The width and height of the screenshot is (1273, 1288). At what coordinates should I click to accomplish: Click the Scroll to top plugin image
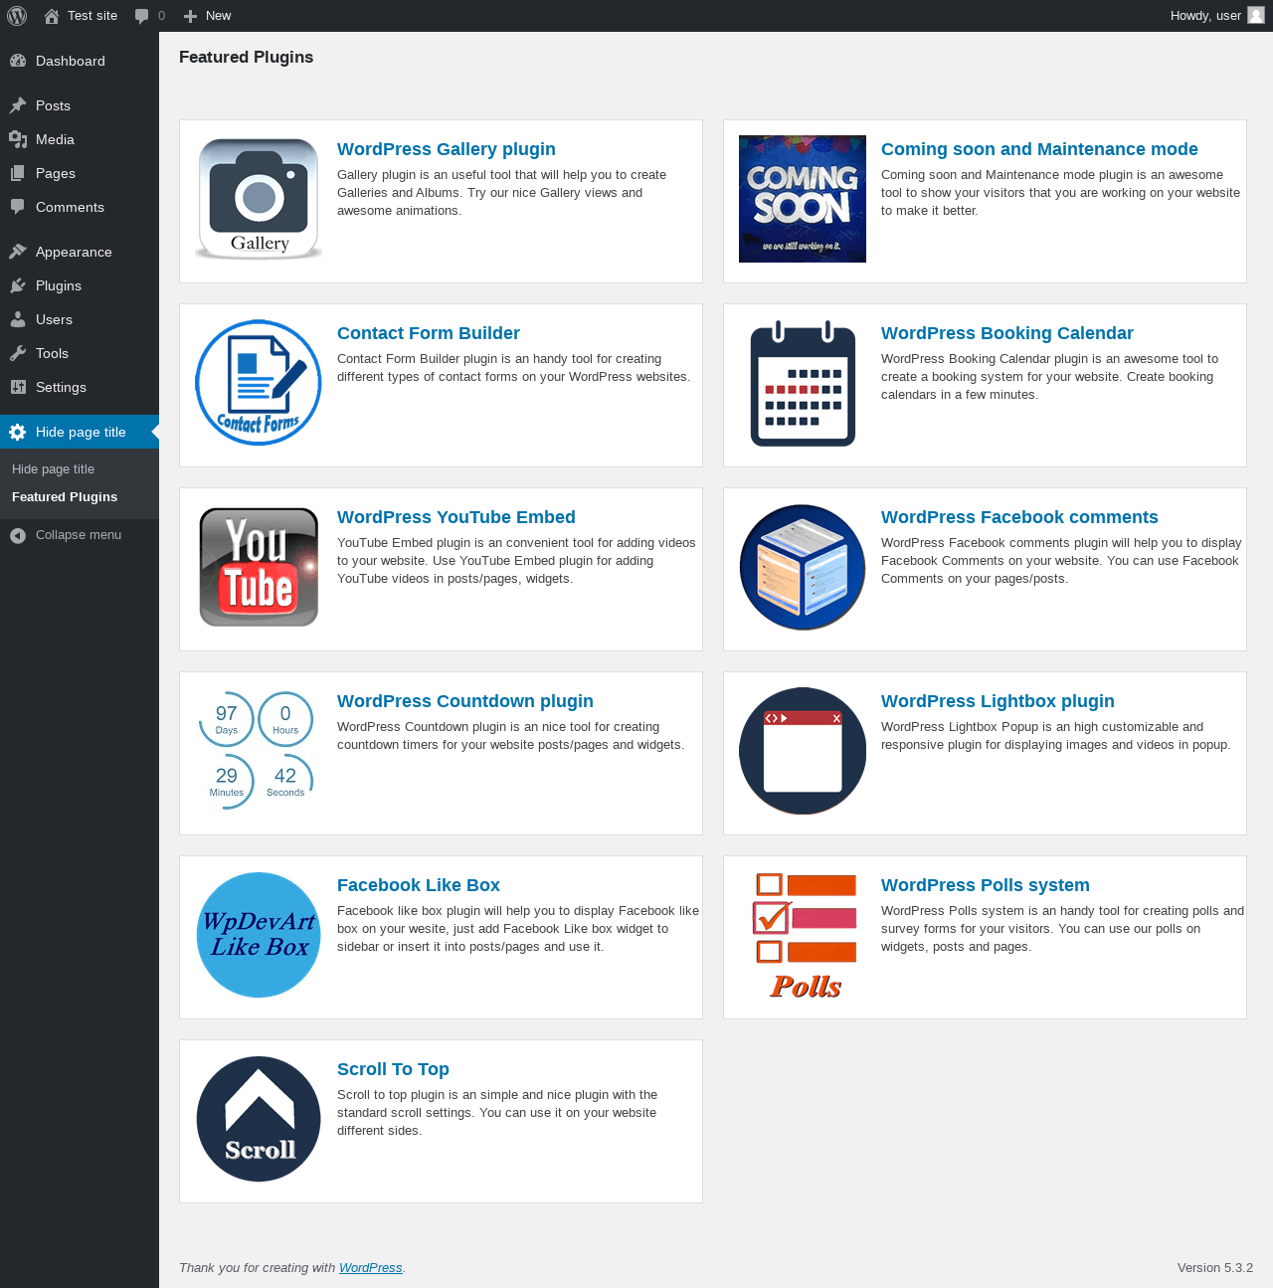[x=259, y=1119]
